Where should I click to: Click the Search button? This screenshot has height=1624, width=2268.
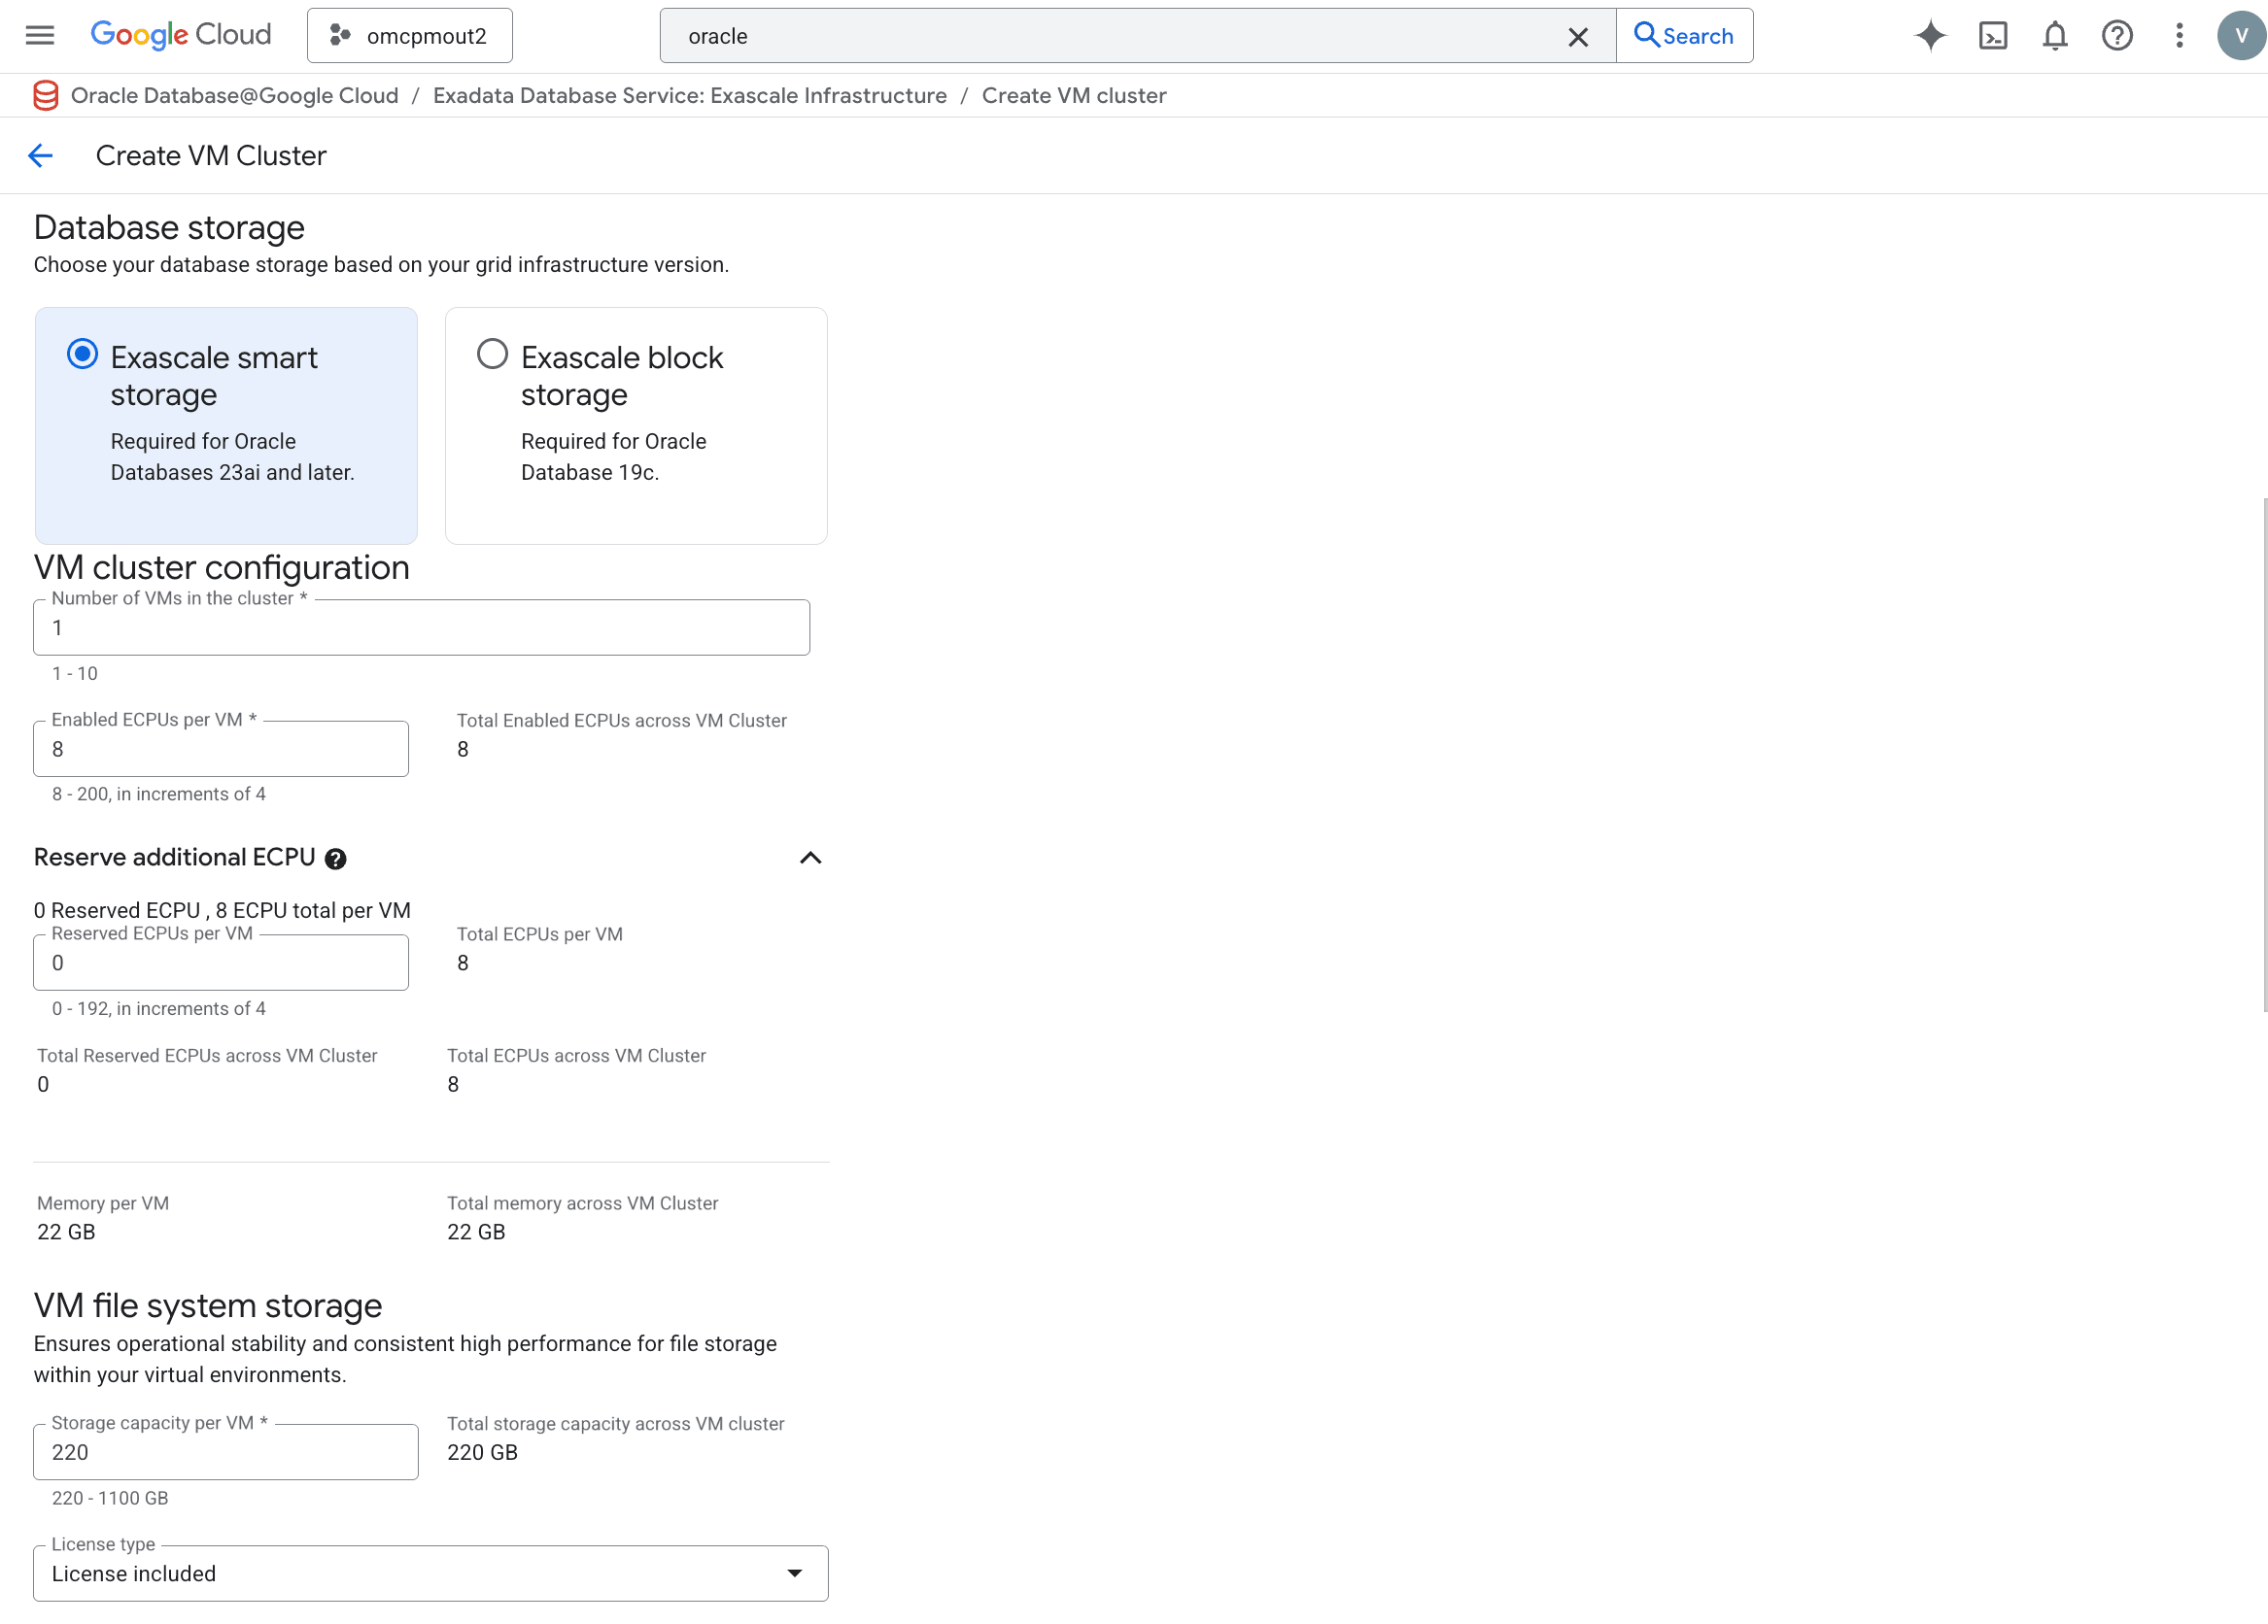pos(1684,35)
